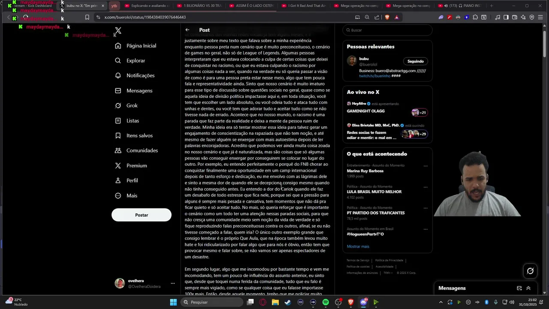Toggle the microphone icon in system tray

click(495, 302)
